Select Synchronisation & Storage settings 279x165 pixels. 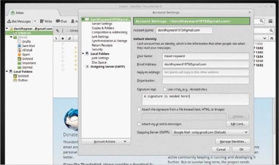coord(109,41)
